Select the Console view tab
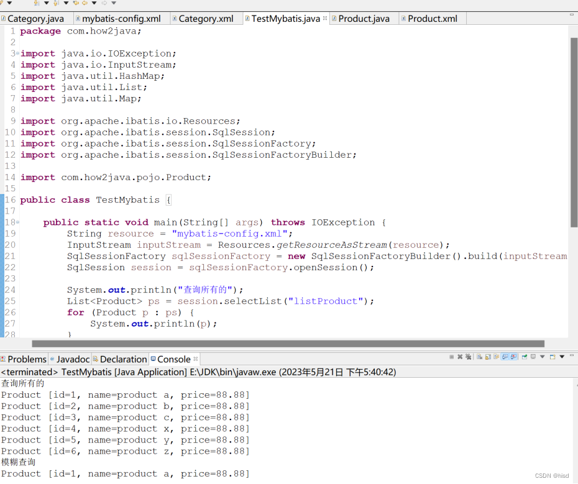This screenshot has width=578, height=484. 174,359
